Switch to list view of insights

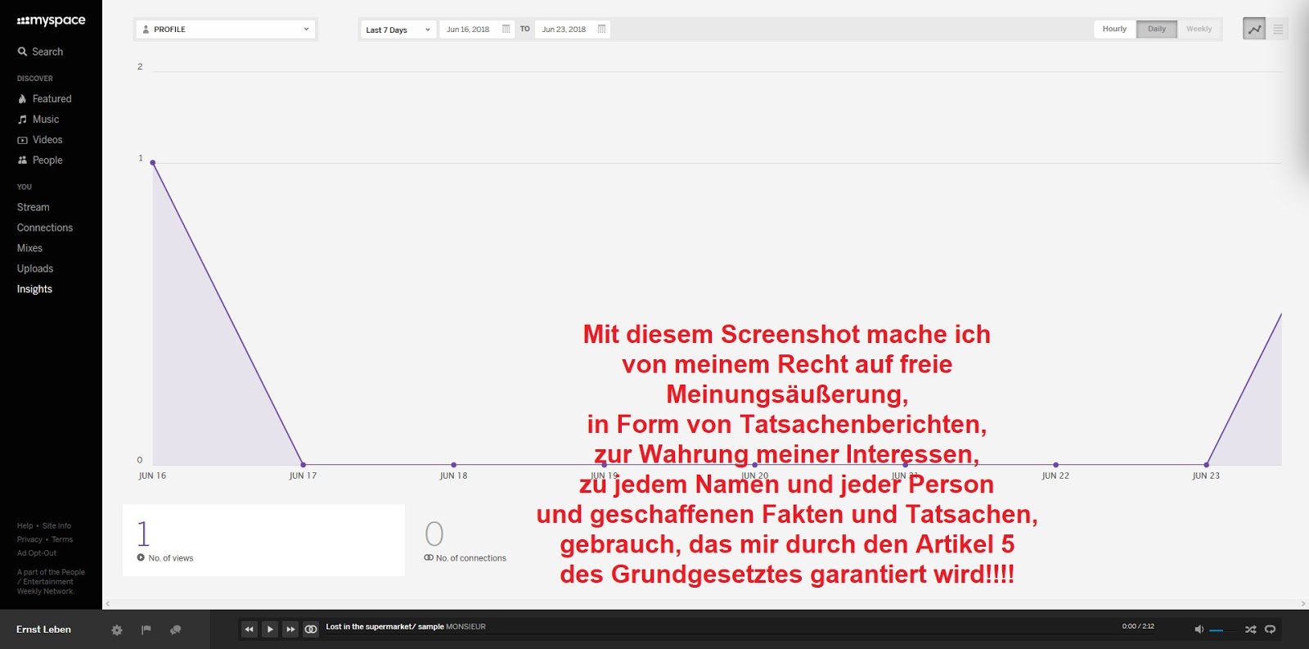(x=1278, y=29)
